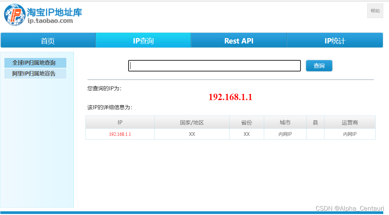
Task: Select the IP查询 tab
Action: [143, 40]
